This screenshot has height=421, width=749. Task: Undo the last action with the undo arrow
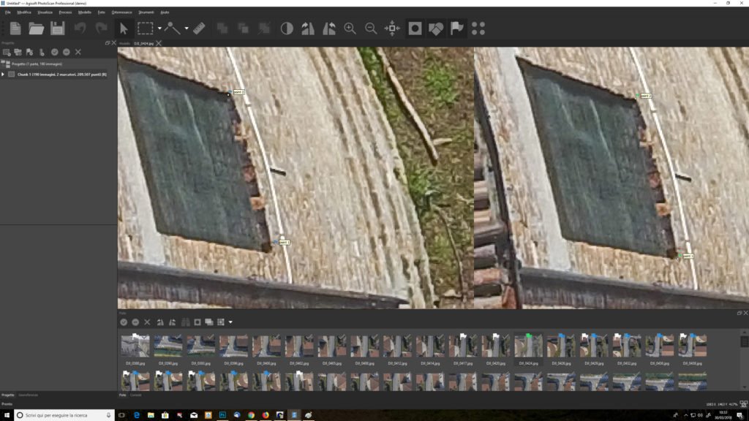80,29
